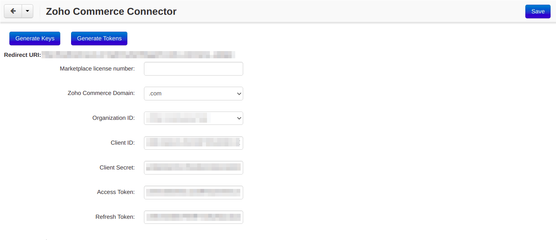Click the 'Refresh Token:' label text
The height and width of the screenshot is (240, 556).
pyautogui.click(x=115, y=217)
